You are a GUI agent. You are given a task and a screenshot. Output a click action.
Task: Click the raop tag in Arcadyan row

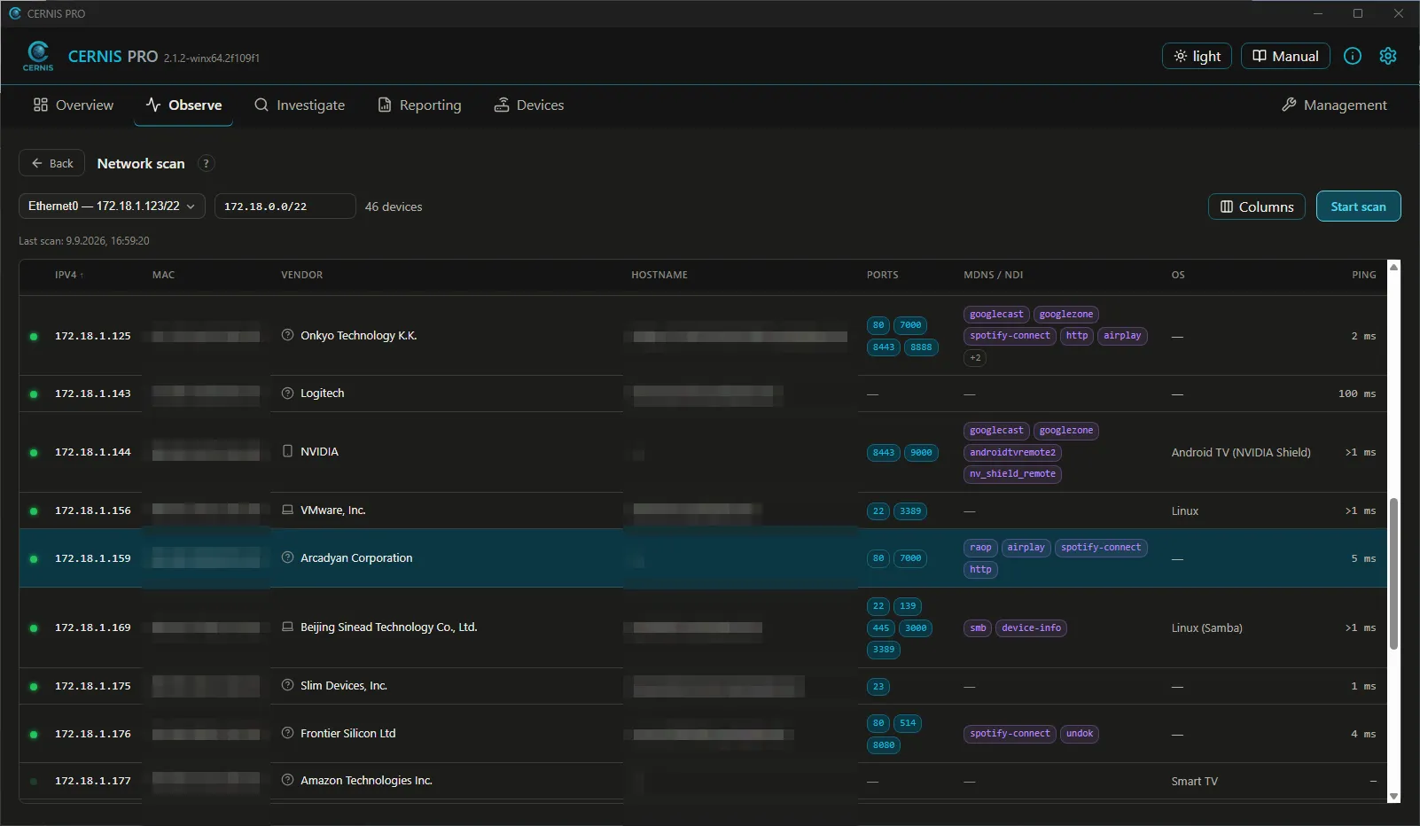tap(980, 548)
